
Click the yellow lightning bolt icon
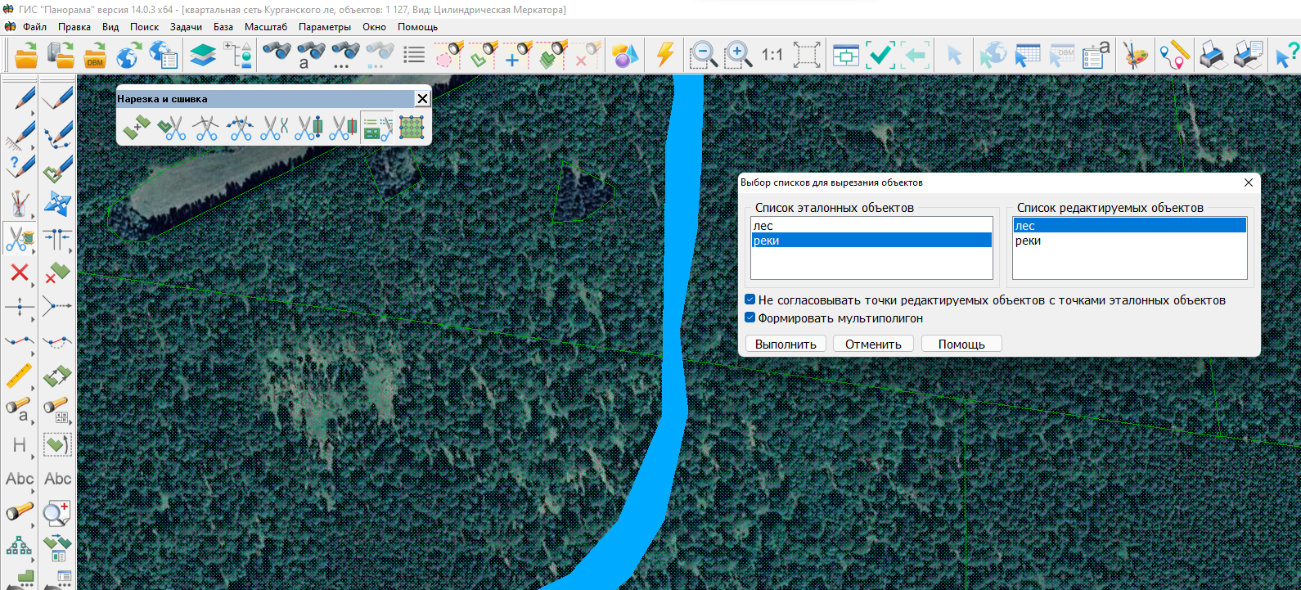pos(664,56)
